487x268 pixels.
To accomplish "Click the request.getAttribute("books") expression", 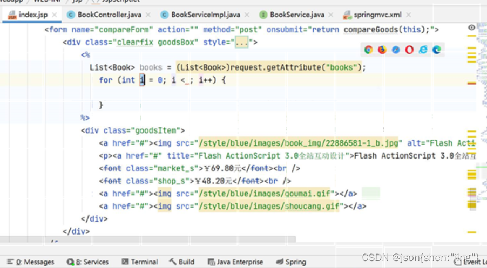I will point(296,67).
